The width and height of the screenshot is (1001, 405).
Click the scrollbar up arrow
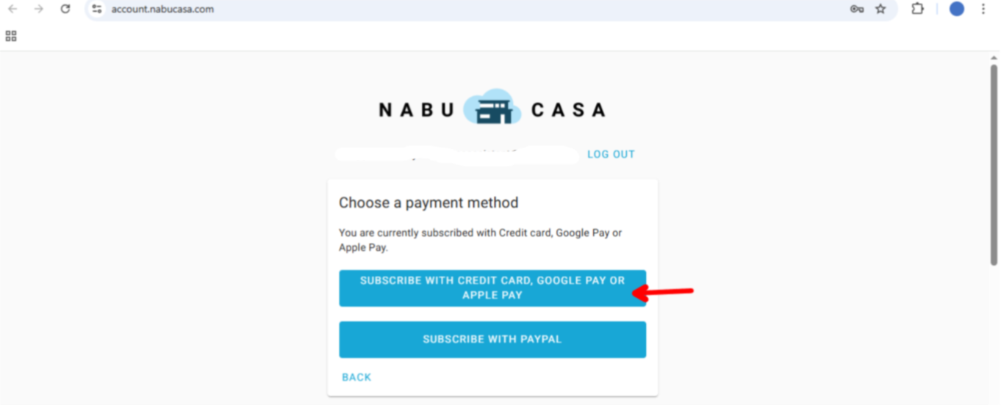[994, 58]
